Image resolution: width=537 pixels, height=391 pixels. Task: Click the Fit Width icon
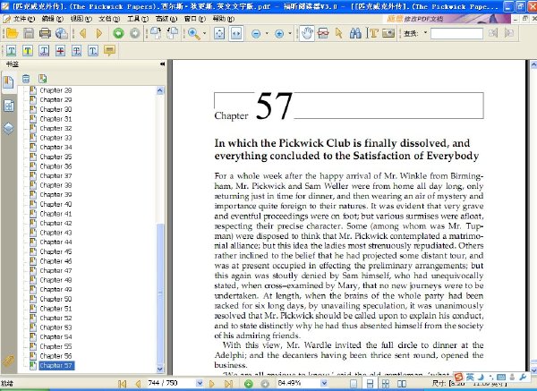pyautogui.click(x=236, y=34)
